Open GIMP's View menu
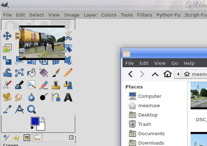207x146 pixels. point(54,15)
